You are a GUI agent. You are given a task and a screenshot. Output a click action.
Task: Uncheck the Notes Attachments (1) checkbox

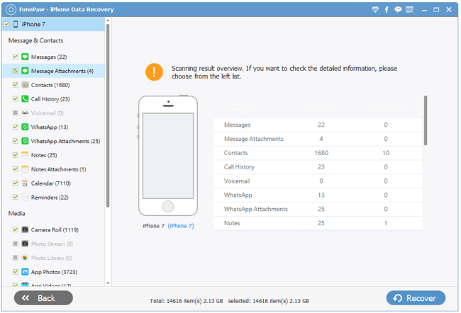[16, 169]
